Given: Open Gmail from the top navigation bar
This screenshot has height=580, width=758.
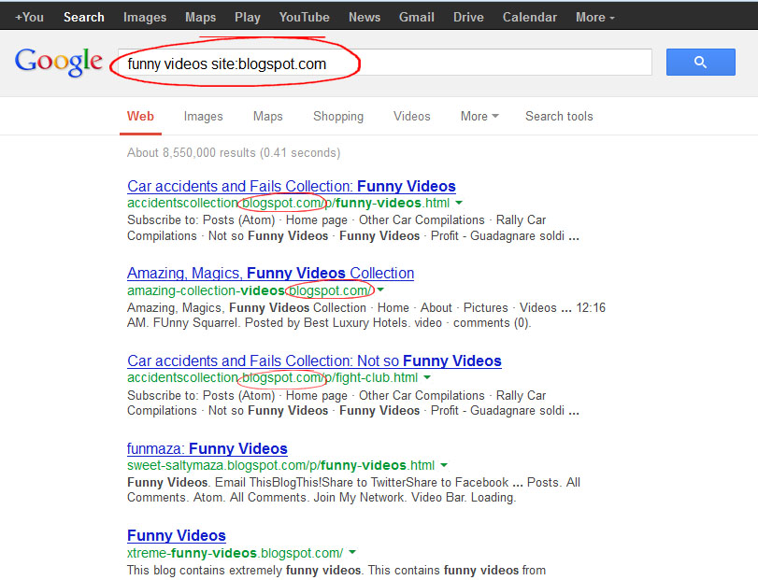Looking at the screenshot, I should pyautogui.click(x=416, y=16).
